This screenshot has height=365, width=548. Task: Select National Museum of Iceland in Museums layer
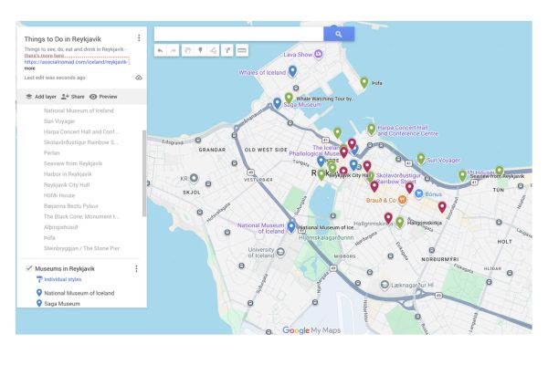point(79,293)
